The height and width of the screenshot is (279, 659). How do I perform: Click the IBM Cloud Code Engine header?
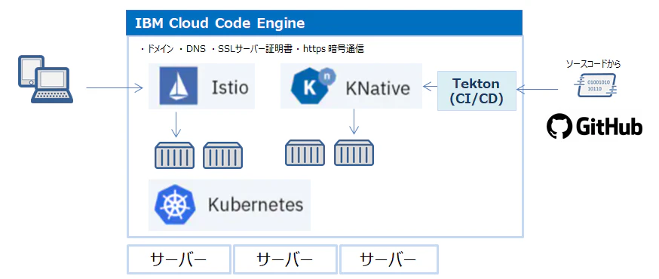coord(324,23)
